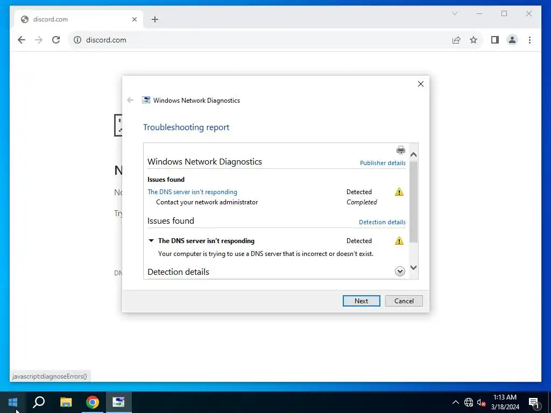Click the report's vertical scrollbar thumb
This screenshot has width=551, height=413.
[414, 202]
